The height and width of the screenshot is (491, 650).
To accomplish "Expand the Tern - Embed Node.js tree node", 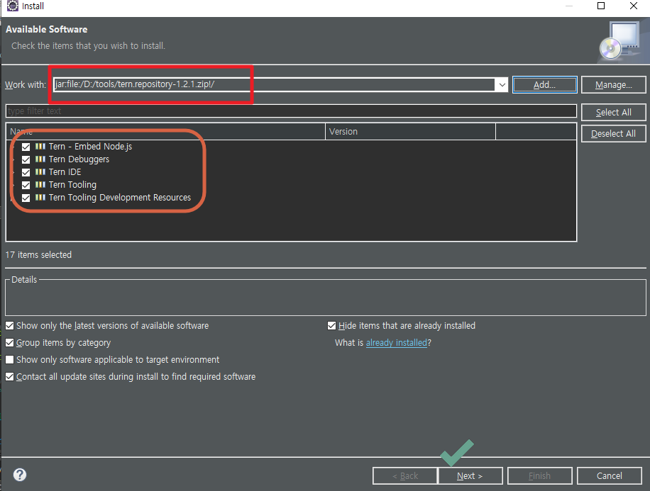I will 14,147.
